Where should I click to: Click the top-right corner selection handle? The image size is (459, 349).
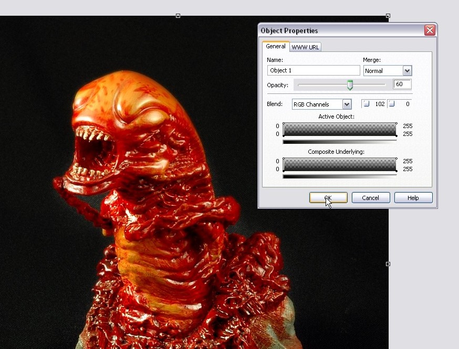tap(388, 16)
